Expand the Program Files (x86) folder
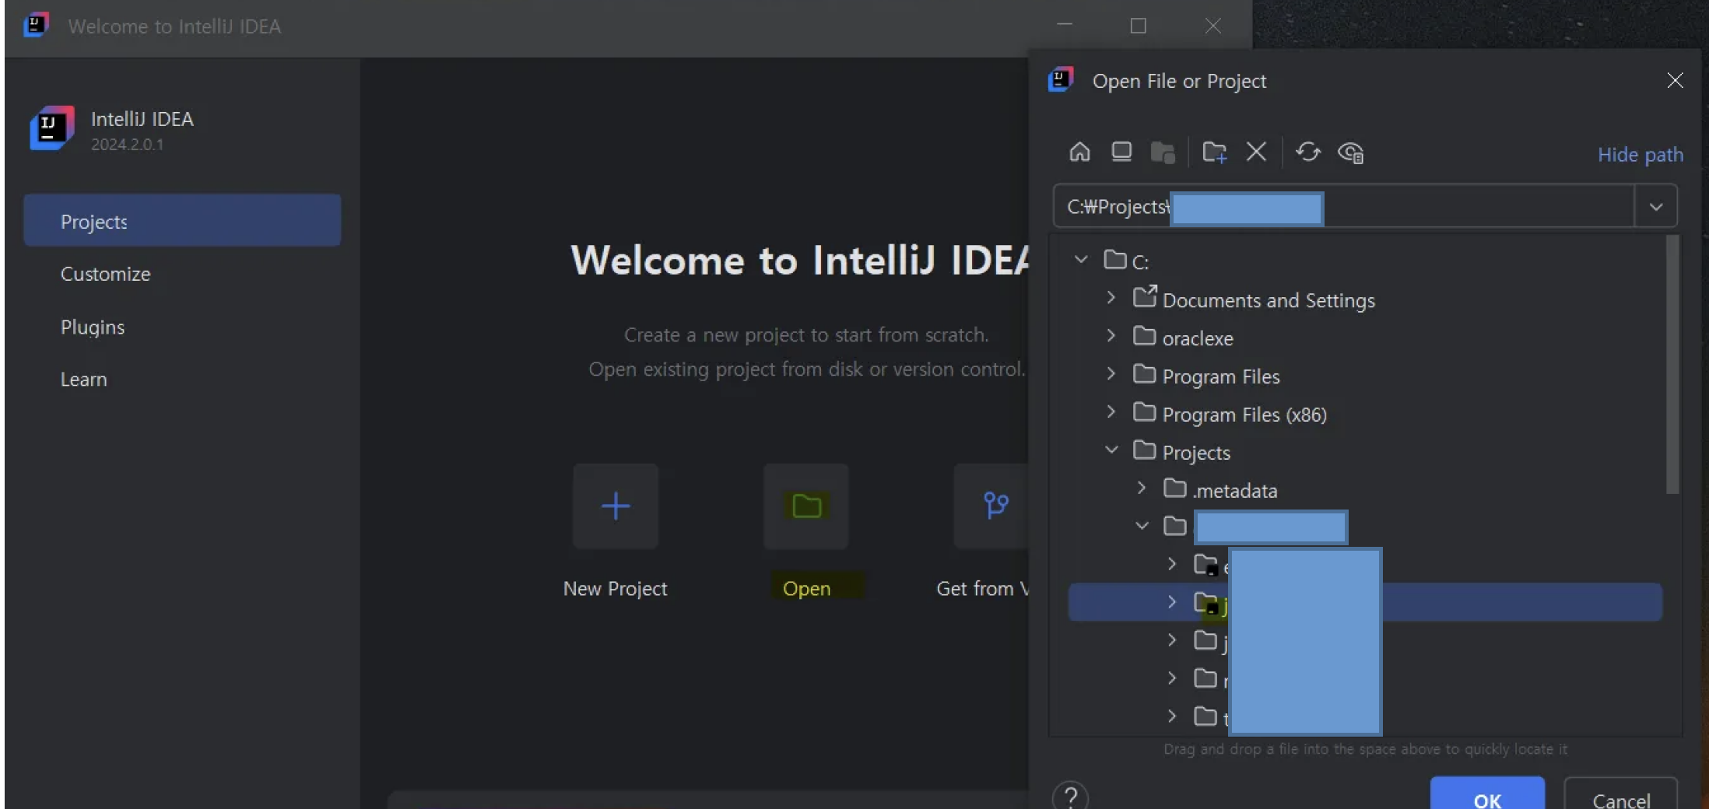The height and width of the screenshot is (809, 1709). pyautogui.click(x=1111, y=412)
